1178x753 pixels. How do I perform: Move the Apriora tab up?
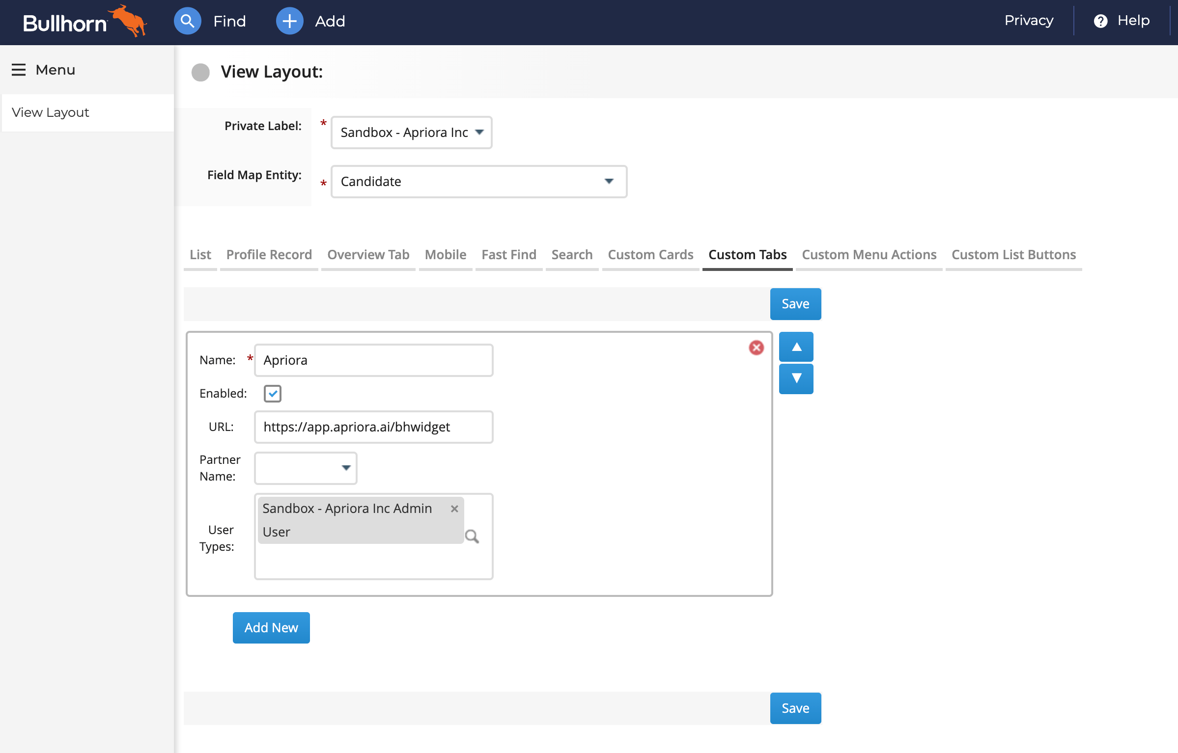click(796, 347)
